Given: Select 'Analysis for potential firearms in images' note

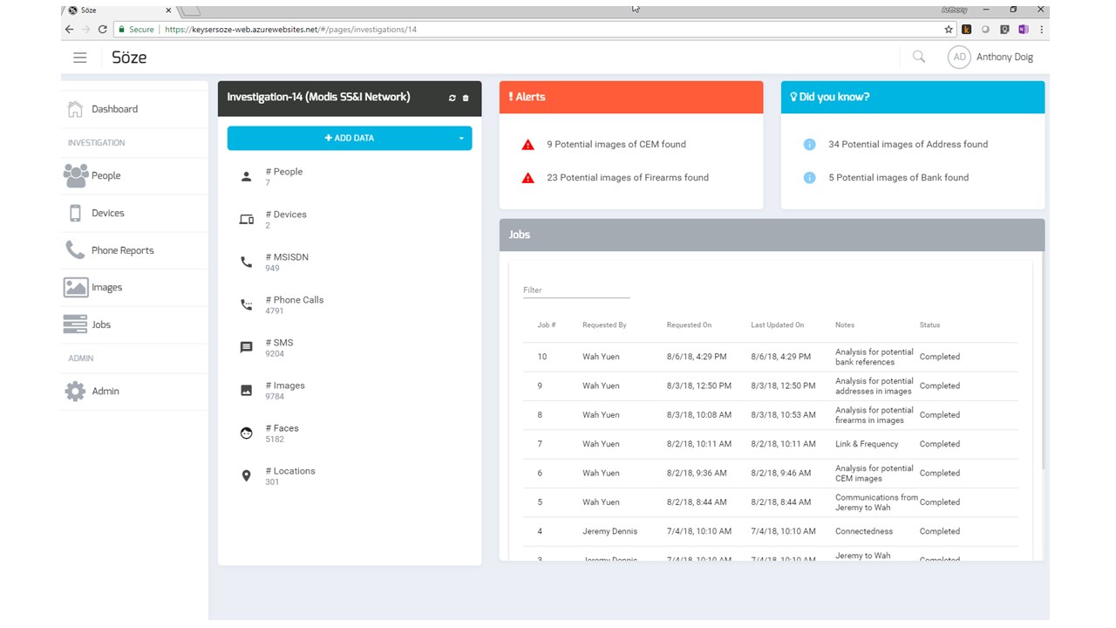Looking at the screenshot, I should pos(874,415).
